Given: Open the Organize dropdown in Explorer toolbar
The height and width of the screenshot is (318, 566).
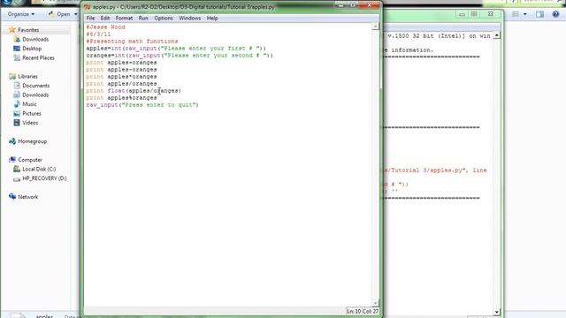Looking at the screenshot, I should [x=21, y=14].
